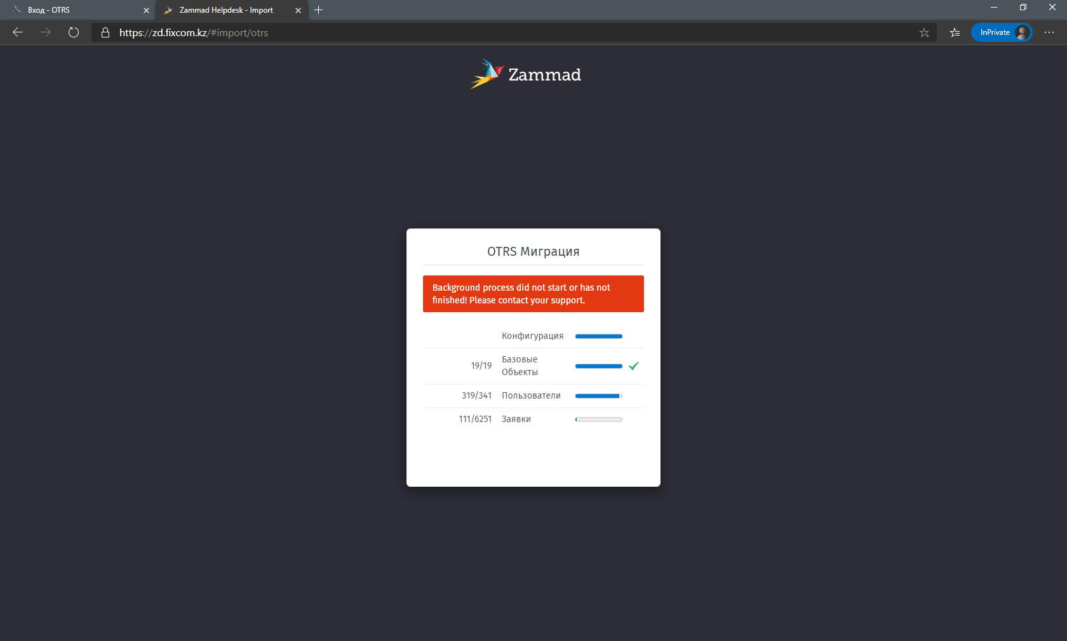Click the Базовые Объекты label

pos(520,366)
